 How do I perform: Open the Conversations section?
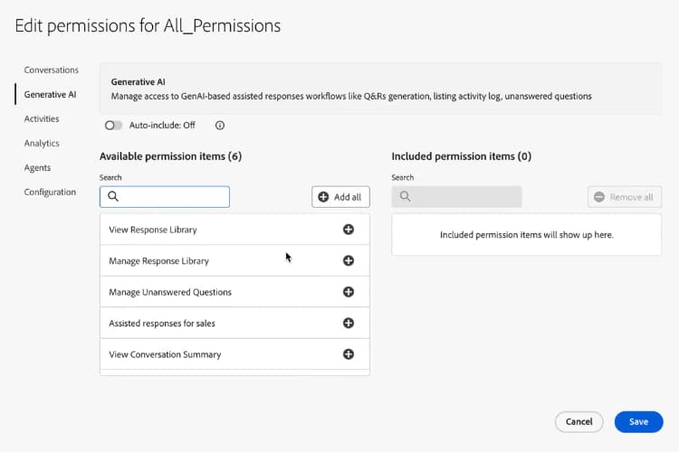point(51,70)
